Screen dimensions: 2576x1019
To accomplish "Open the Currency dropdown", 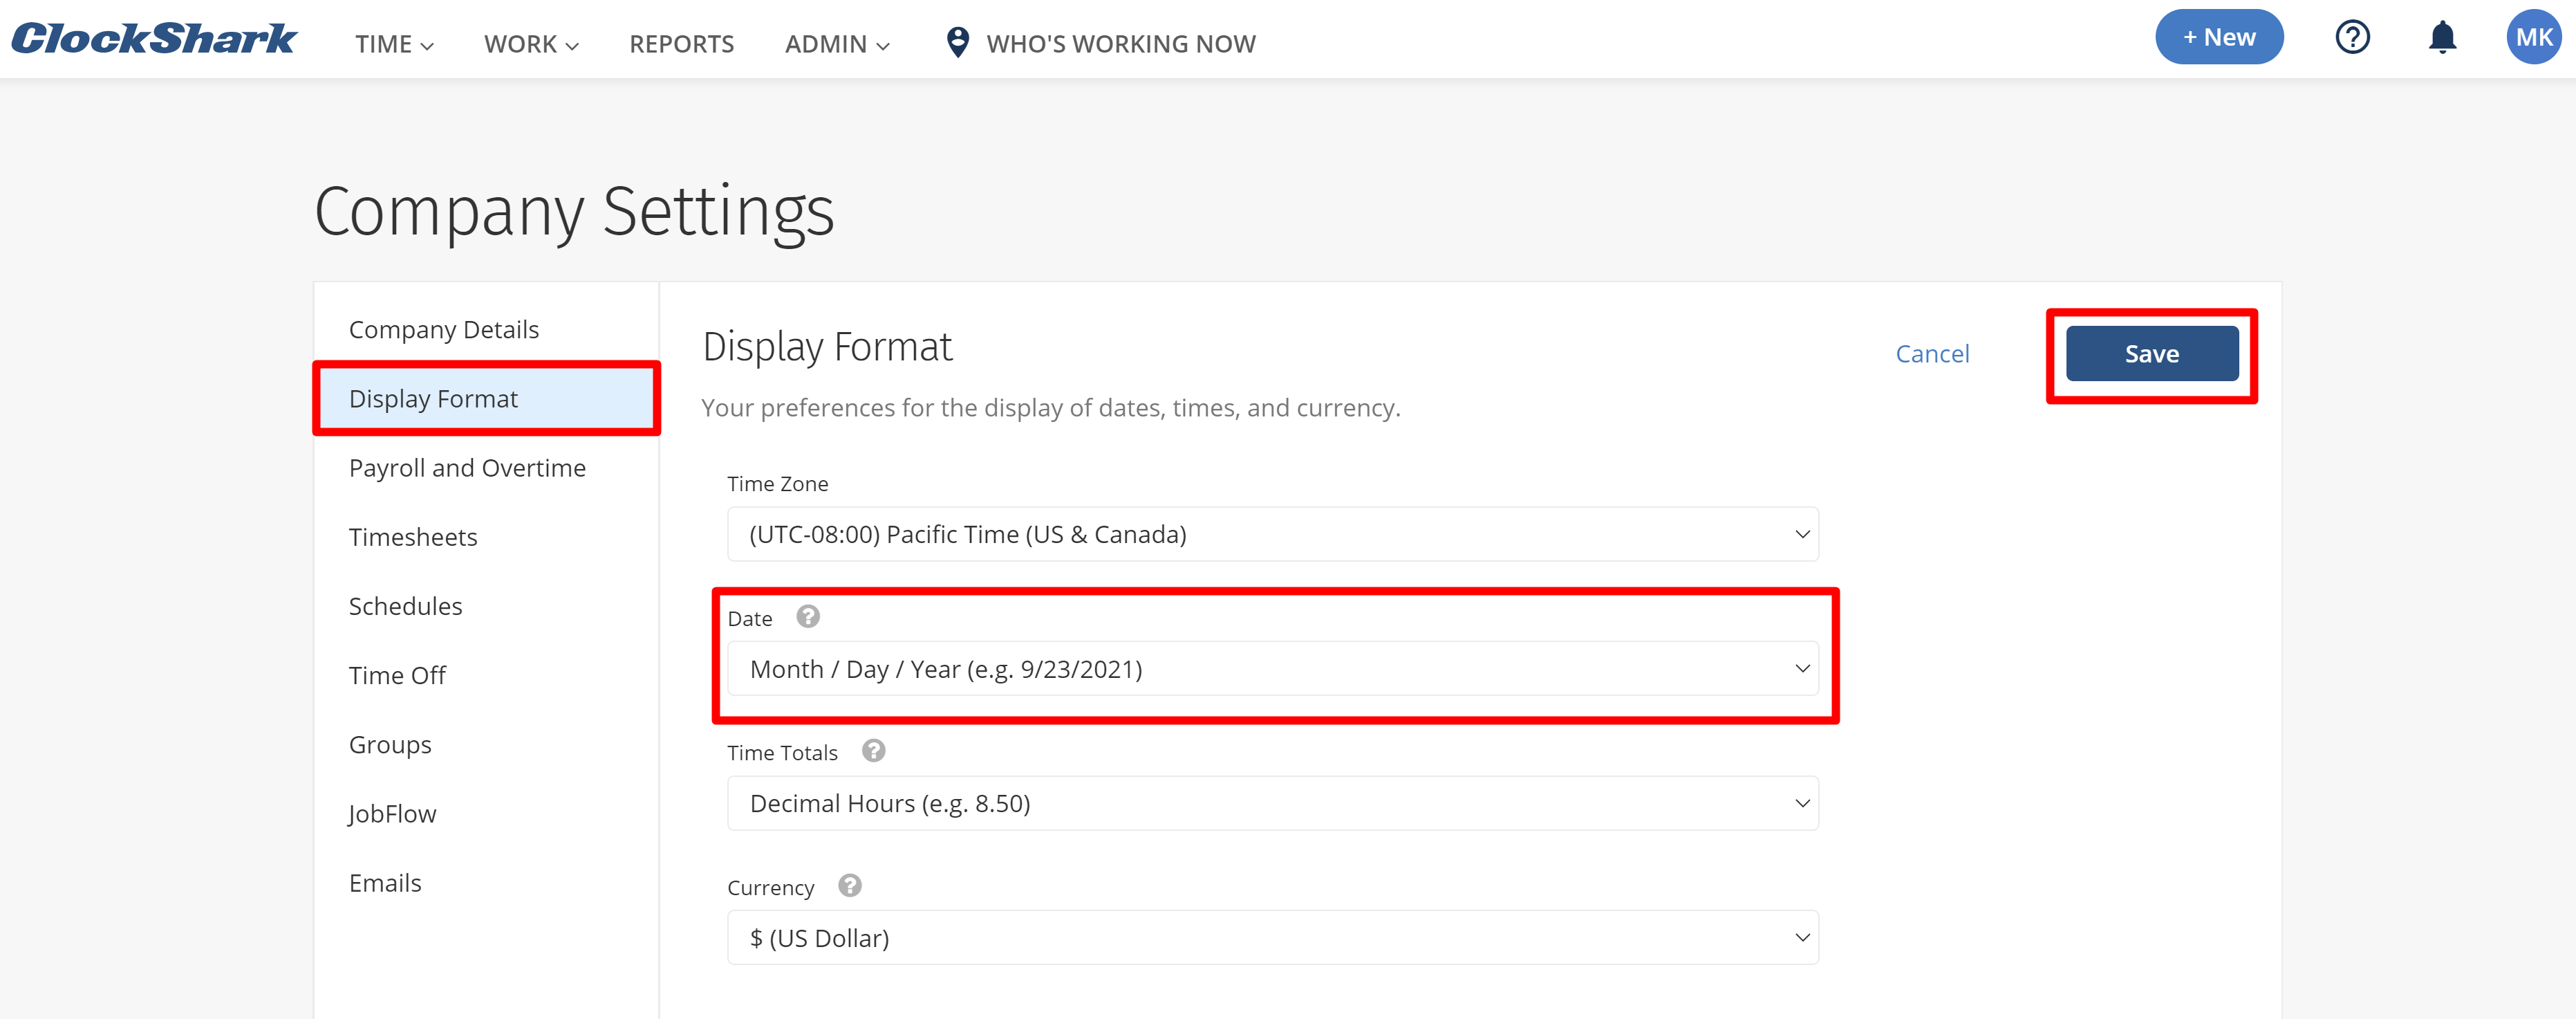I will pyautogui.click(x=1272, y=938).
